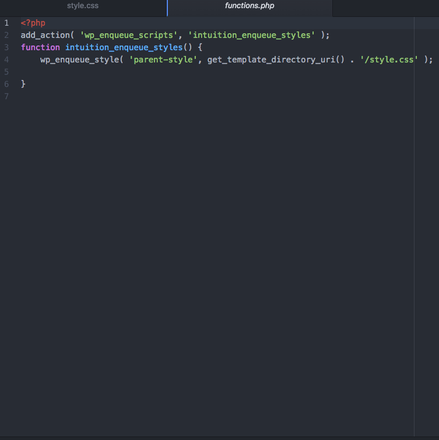
Task: Click the 'intuition_enqueue_styles' string on line 2
Action: coord(251,36)
